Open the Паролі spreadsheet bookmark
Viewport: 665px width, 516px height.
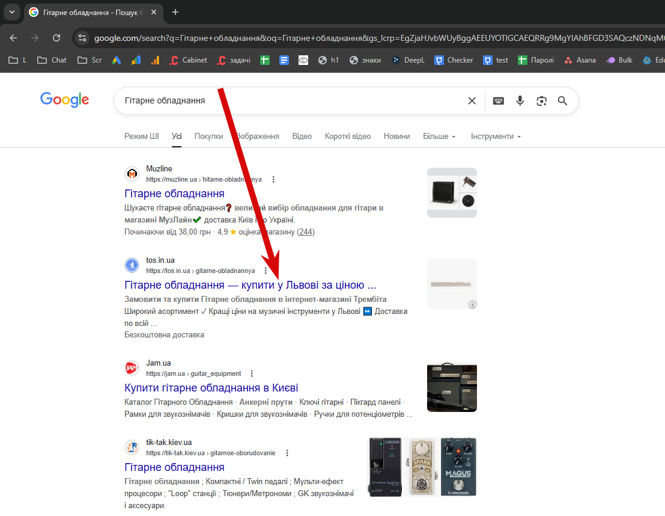point(536,60)
